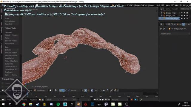
Task: Toggle render camera icon for Tri Bridge_High row
Action: tap(187, 18)
